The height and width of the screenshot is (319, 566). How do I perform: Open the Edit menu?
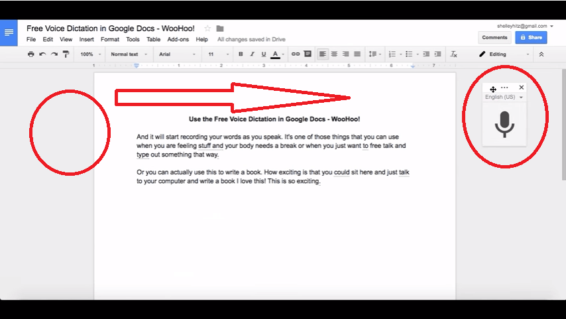click(48, 39)
